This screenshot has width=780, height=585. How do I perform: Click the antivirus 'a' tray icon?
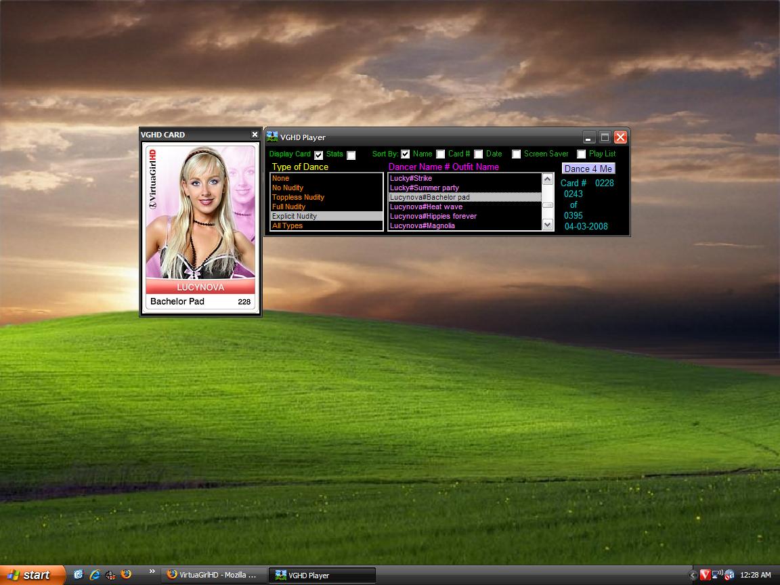point(730,575)
